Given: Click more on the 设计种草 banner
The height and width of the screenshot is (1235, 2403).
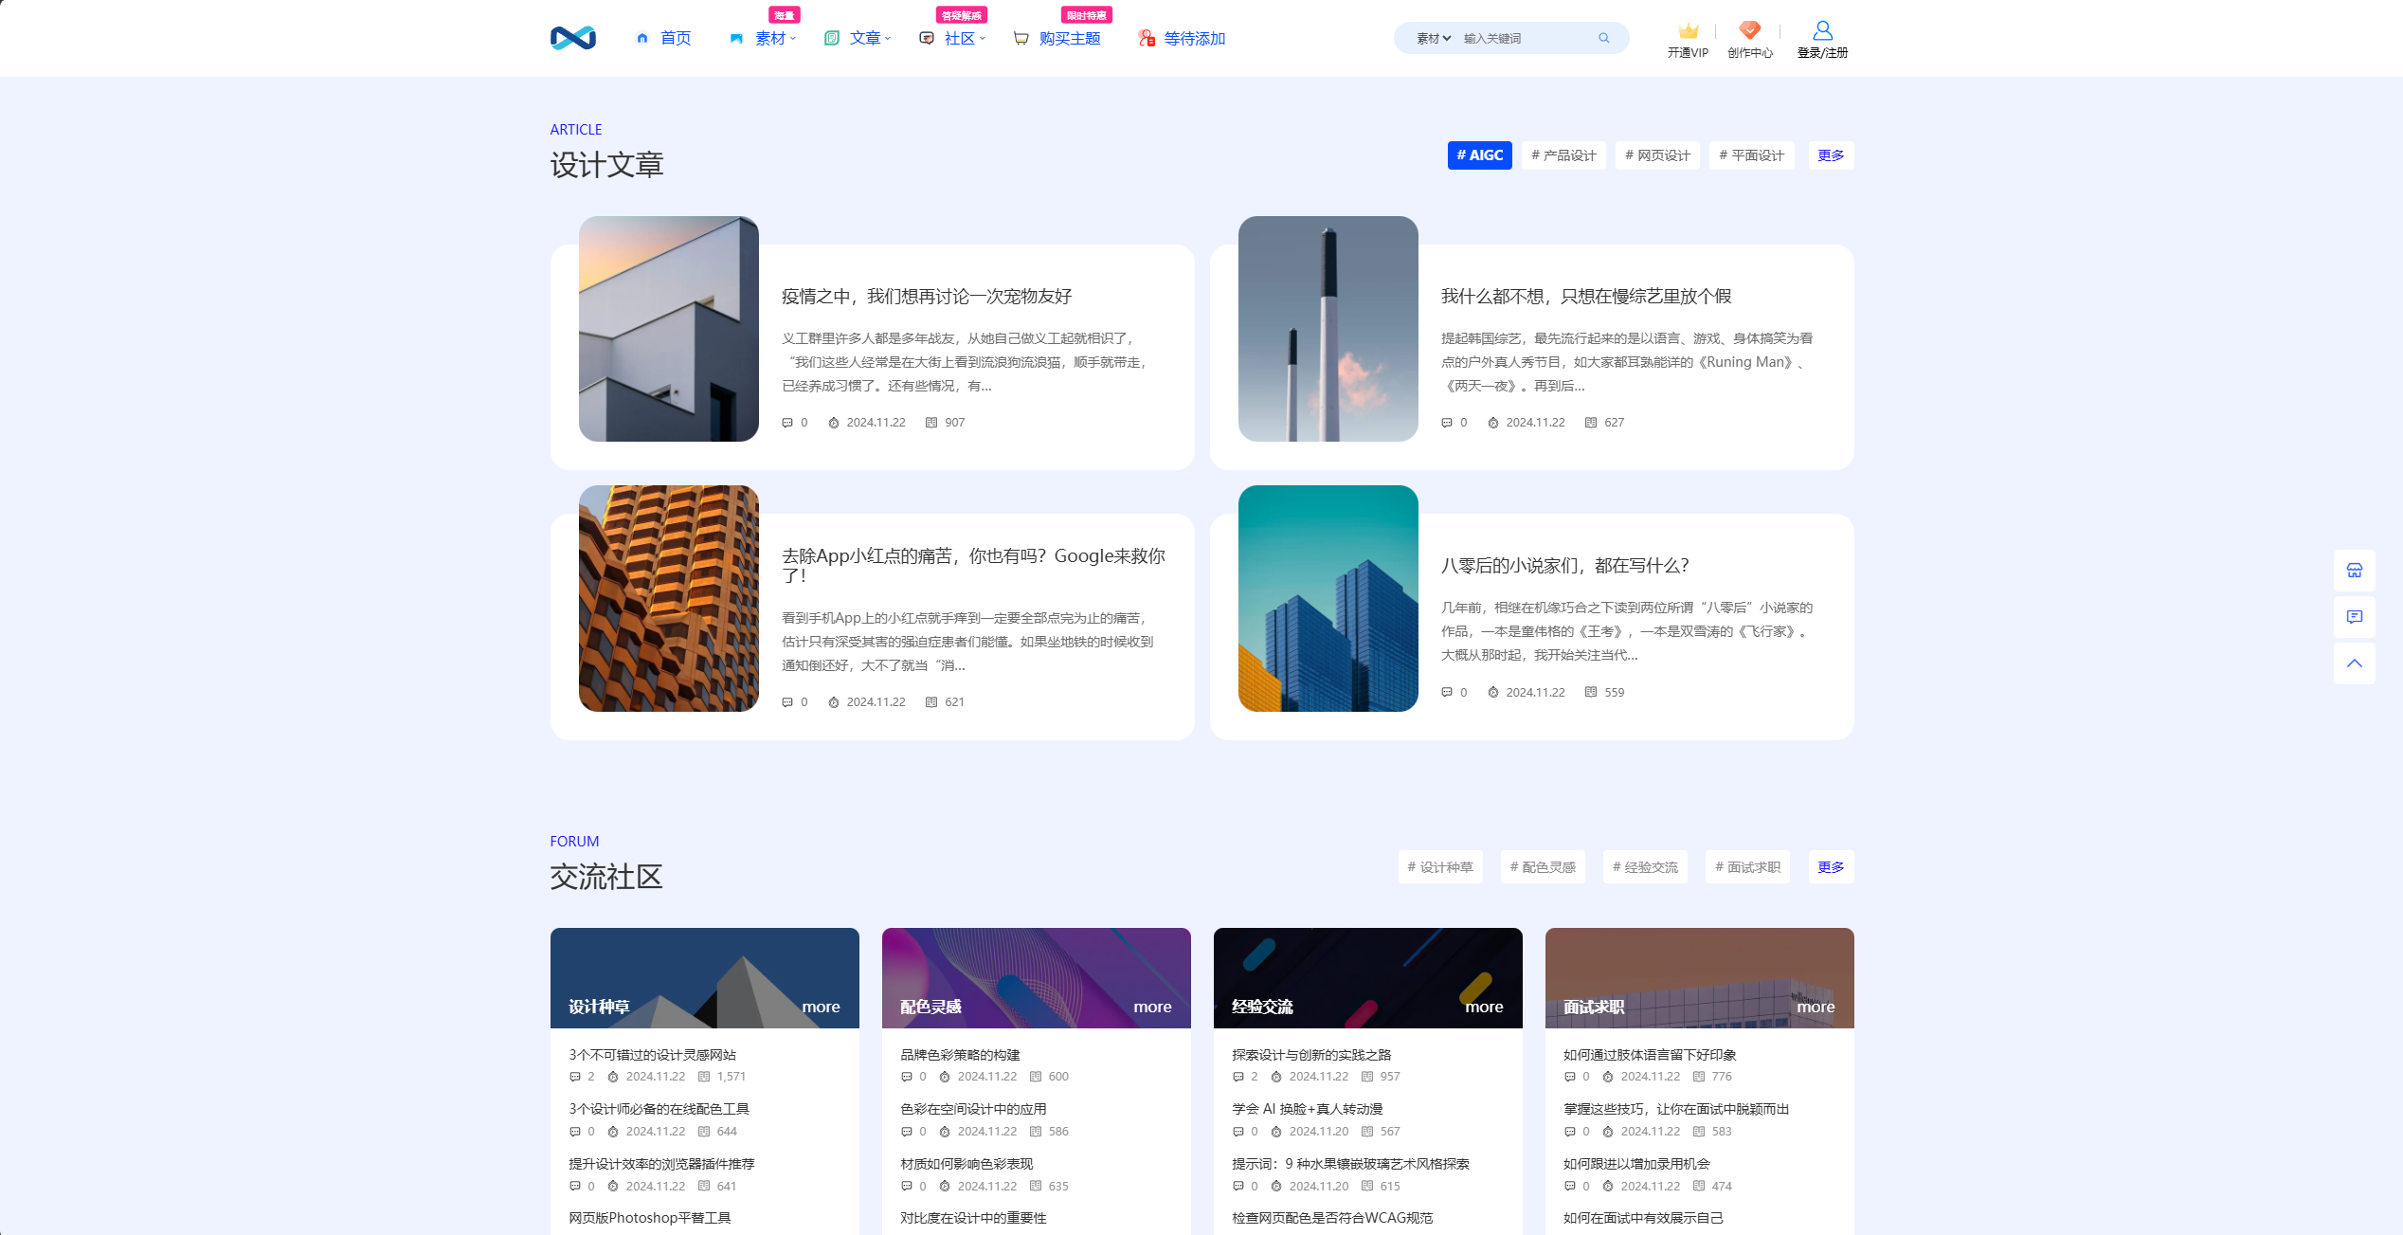Looking at the screenshot, I should [x=821, y=1007].
